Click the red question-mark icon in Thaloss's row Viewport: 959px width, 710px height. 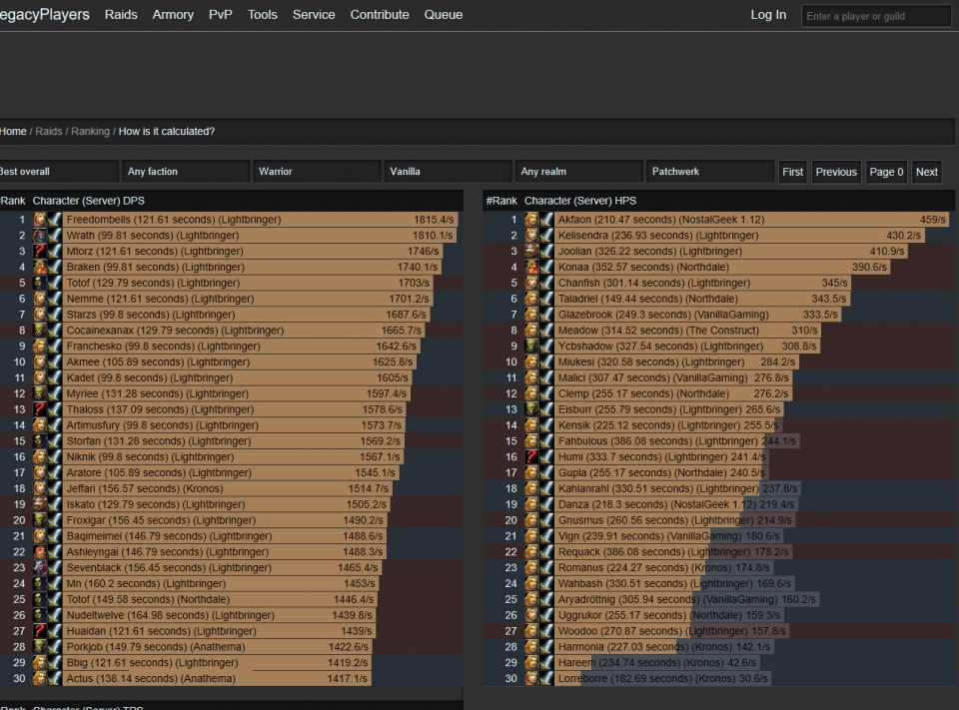(x=40, y=409)
